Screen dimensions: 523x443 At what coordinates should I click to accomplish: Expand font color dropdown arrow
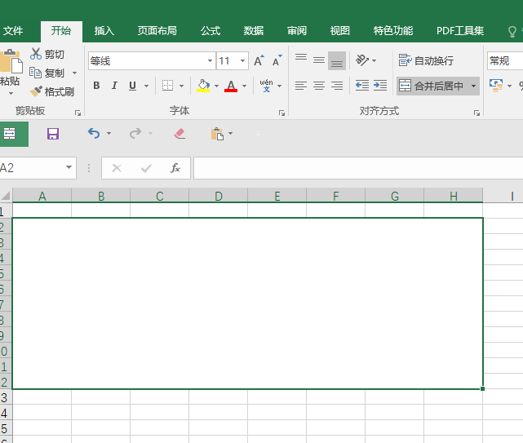245,86
